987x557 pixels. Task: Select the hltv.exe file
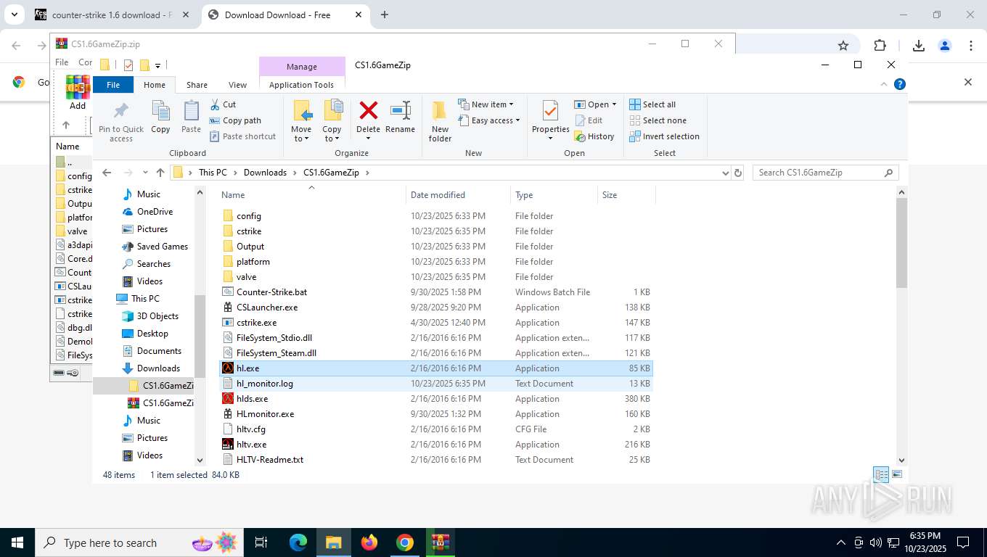[x=436, y=445]
